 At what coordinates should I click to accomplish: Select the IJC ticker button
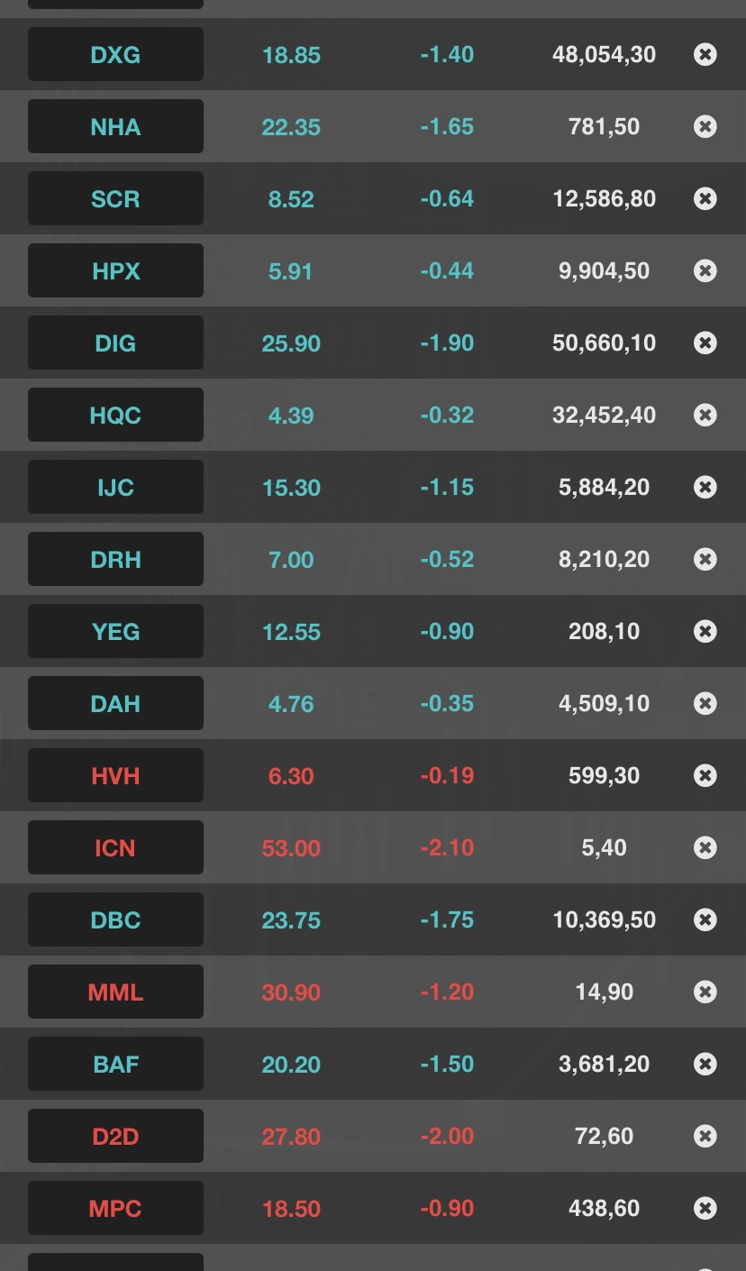coord(115,488)
